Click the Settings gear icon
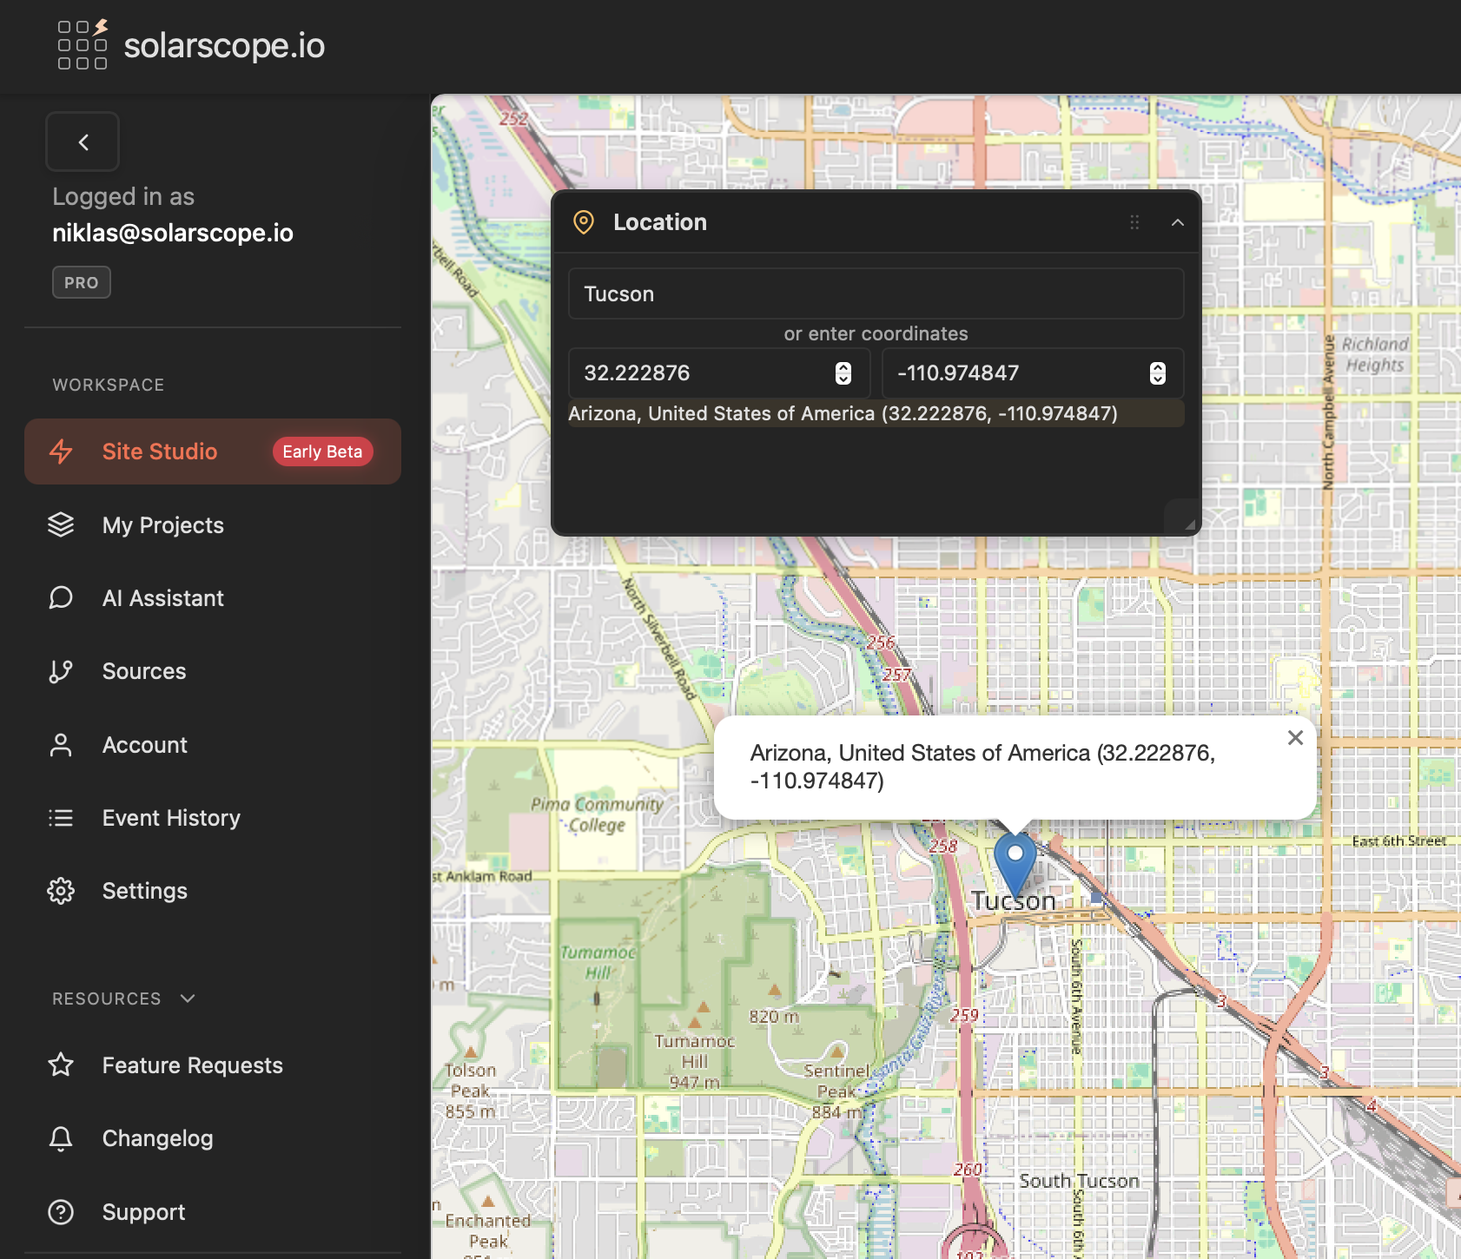The height and width of the screenshot is (1259, 1461). (x=61, y=891)
